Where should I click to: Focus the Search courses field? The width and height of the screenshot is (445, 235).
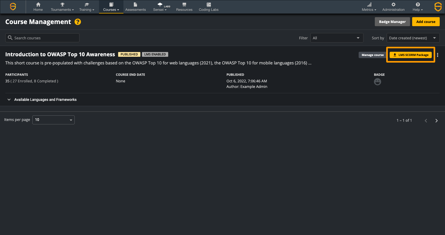[42, 38]
